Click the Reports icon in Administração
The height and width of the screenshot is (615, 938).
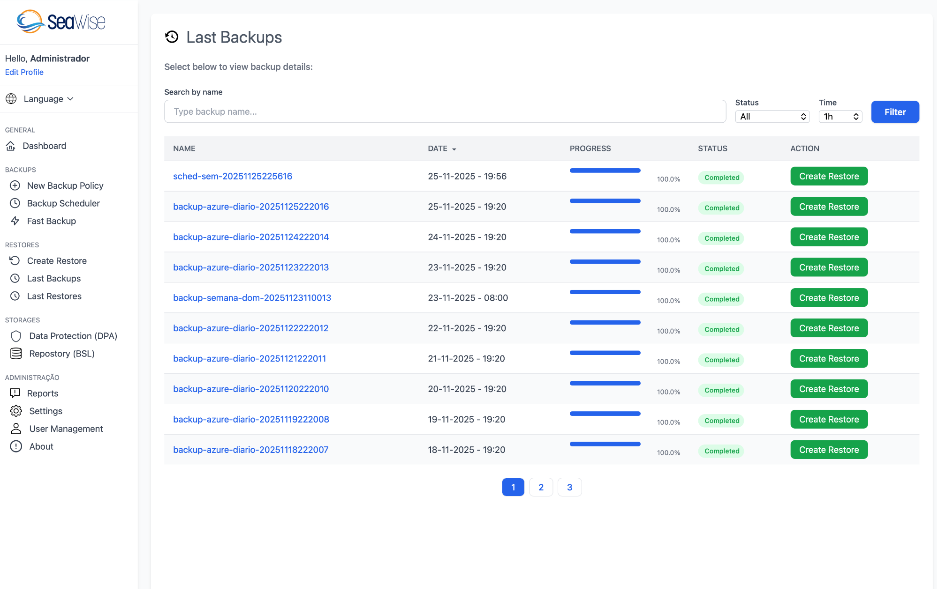pos(16,393)
